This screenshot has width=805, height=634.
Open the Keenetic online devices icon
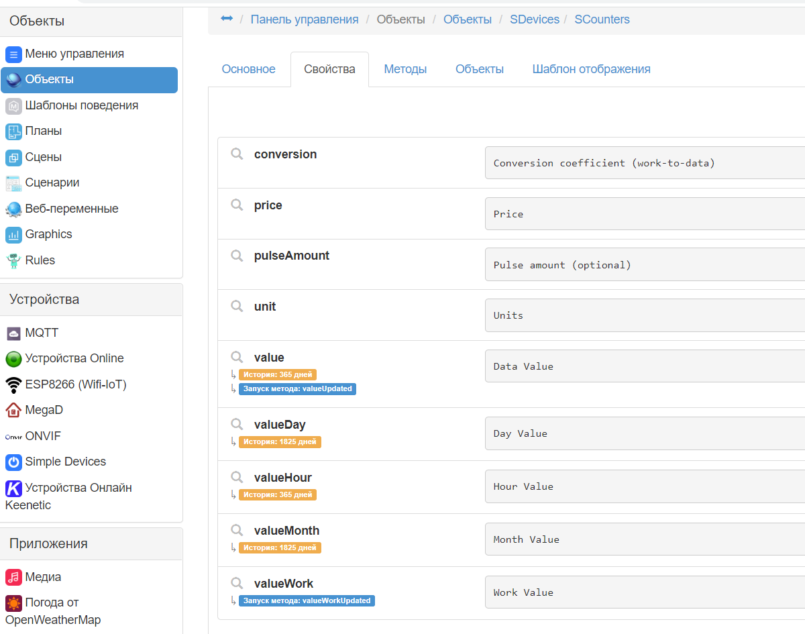13,488
